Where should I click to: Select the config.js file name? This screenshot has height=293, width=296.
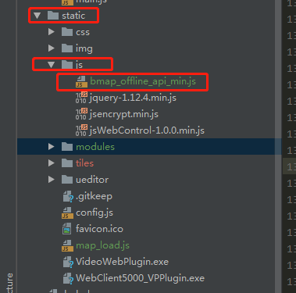95,213
